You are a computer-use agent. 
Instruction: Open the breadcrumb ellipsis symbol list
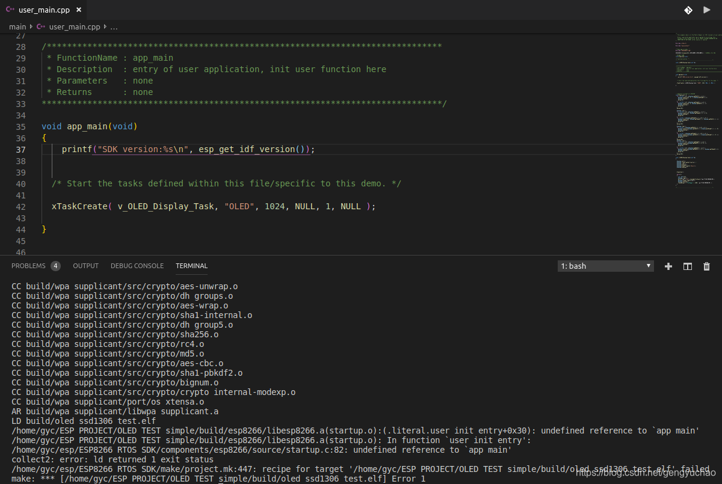pos(114,26)
